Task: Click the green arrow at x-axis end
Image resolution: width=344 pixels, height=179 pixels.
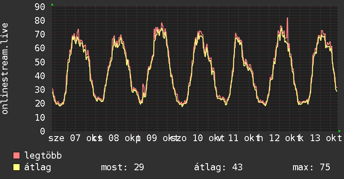Action: click(339, 131)
